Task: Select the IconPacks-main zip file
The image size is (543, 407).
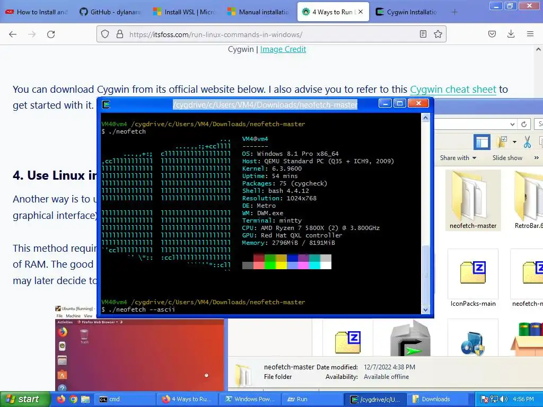Action: click(x=473, y=278)
